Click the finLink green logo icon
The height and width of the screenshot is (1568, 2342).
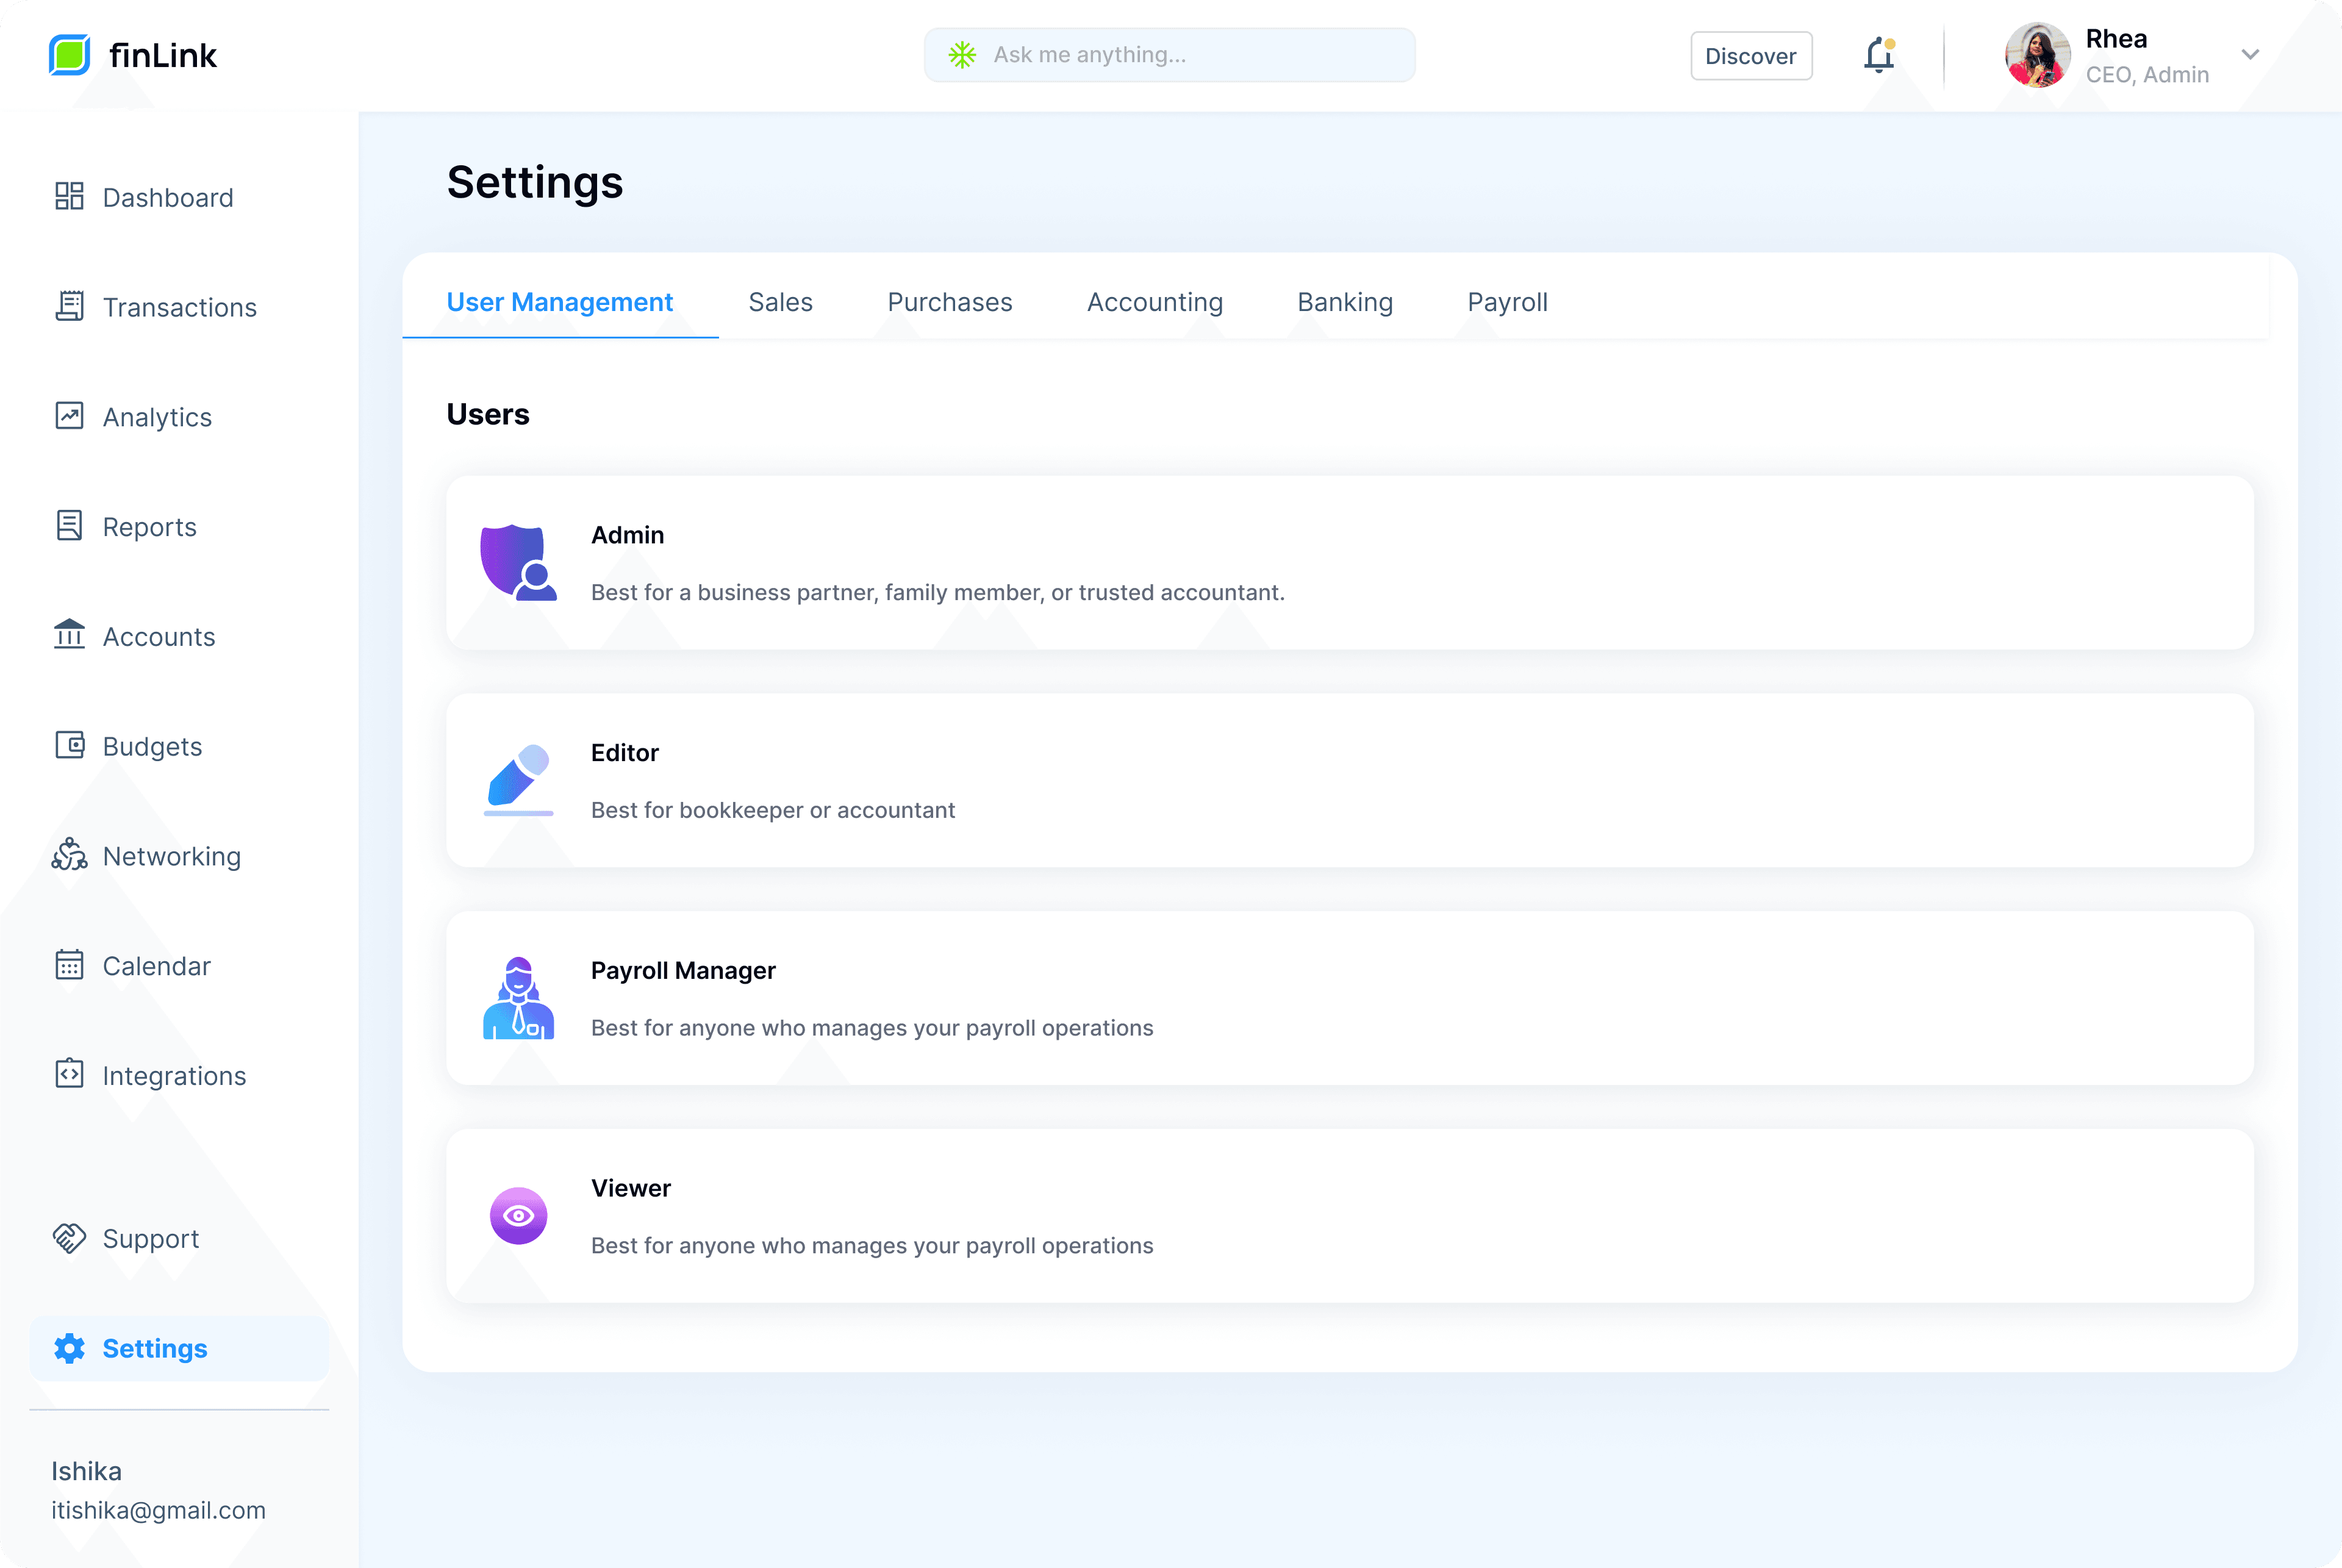(69, 55)
